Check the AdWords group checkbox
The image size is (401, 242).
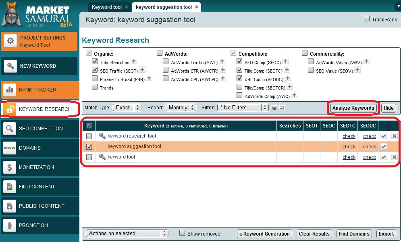(160, 53)
